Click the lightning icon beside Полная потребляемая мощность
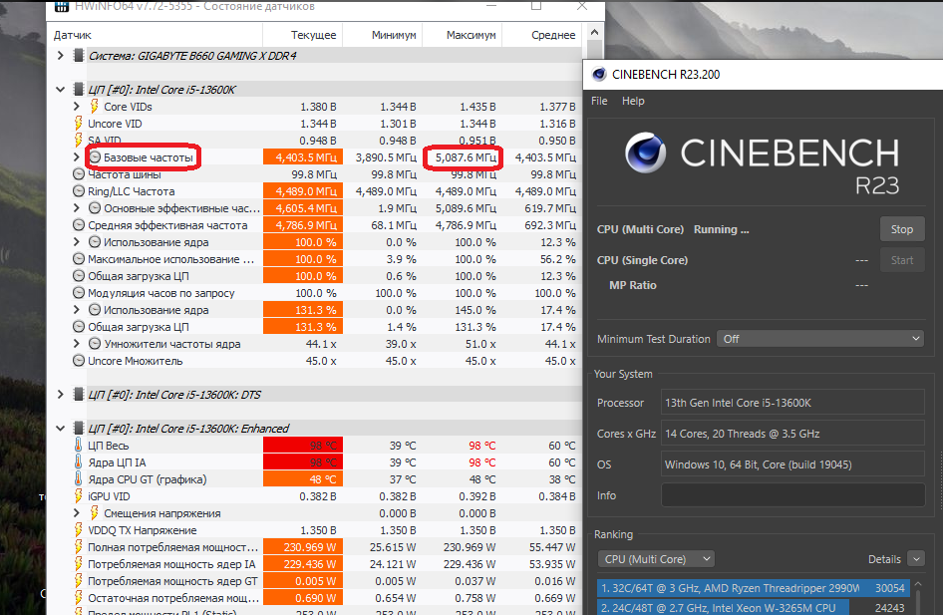 coord(78,547)
